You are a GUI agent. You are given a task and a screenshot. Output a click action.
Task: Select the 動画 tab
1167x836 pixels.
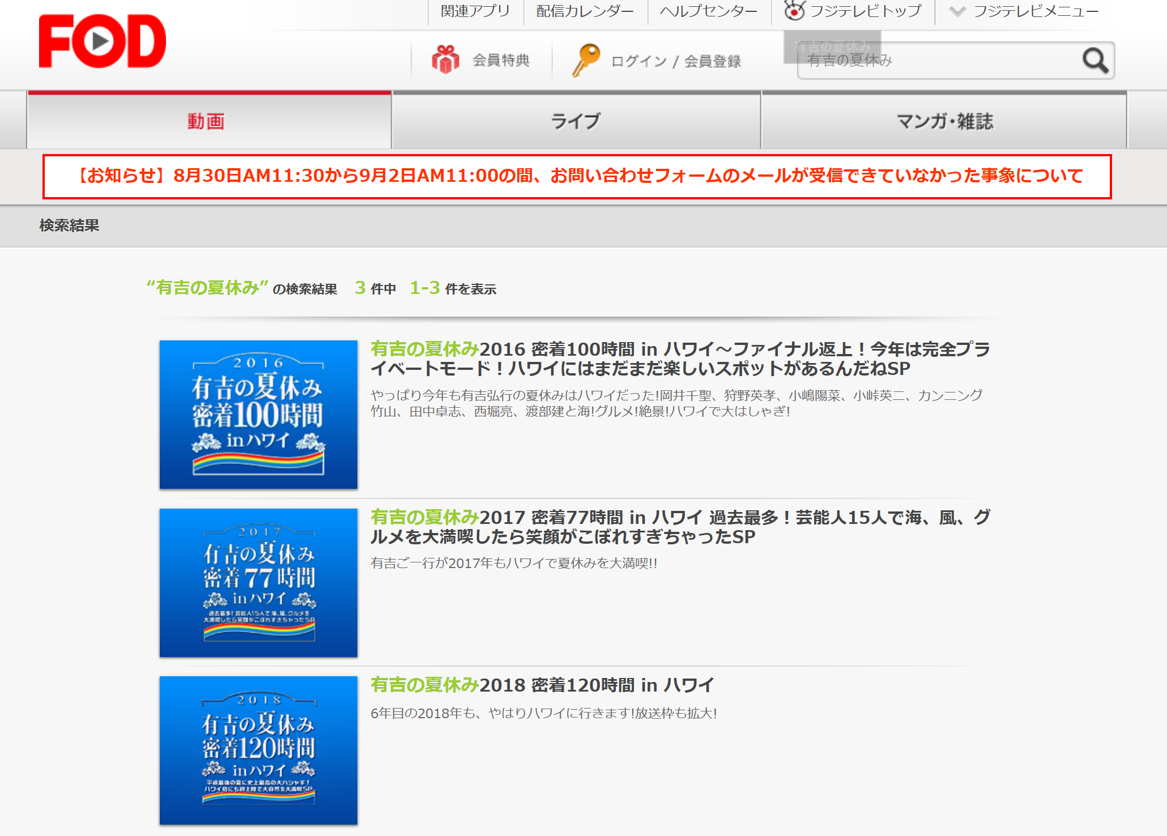click(209, 120)
